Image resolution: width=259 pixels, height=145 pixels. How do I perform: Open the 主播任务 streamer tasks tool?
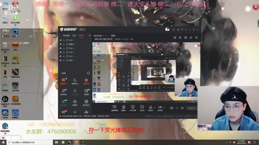pyautogui.click(x=86, y=82)
